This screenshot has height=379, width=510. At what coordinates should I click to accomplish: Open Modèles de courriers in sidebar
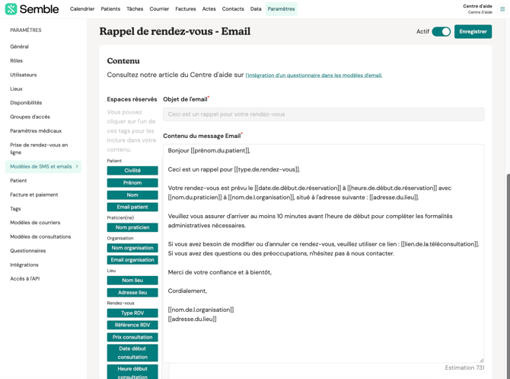tap(35, 223)
